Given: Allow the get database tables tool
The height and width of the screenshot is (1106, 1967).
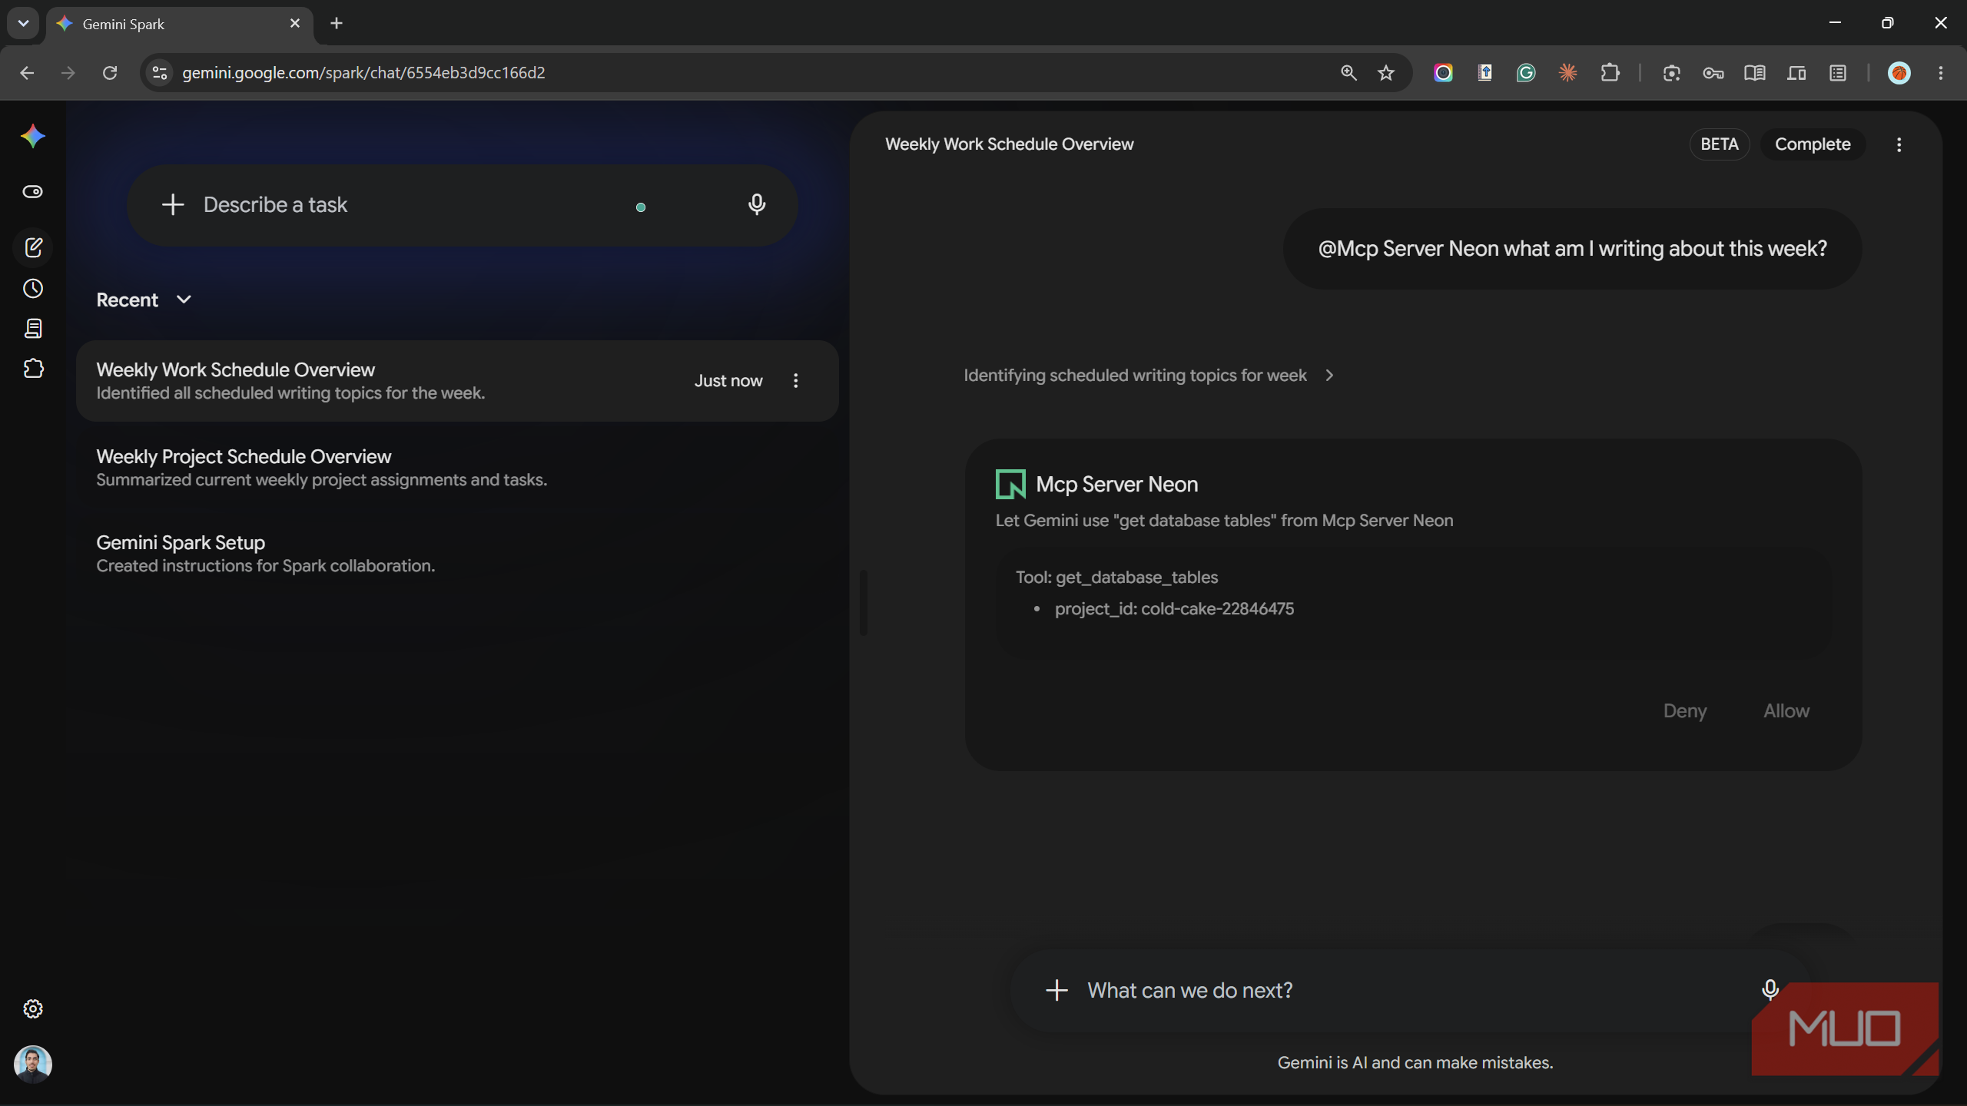Looking at the screenshot, I should pos(1786,711).
